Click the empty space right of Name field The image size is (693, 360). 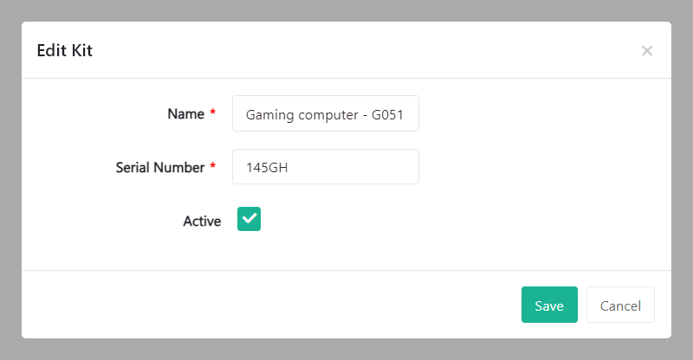tap(537, 113)
